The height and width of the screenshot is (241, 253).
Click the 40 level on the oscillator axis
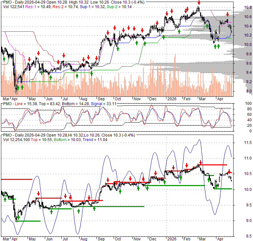tap(249, 120)
